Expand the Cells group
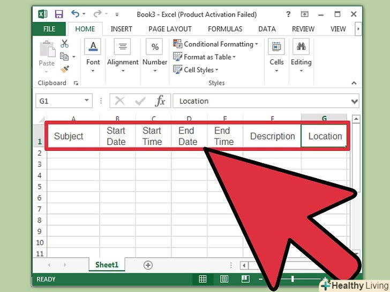390x292 pixels. [276, 56]
